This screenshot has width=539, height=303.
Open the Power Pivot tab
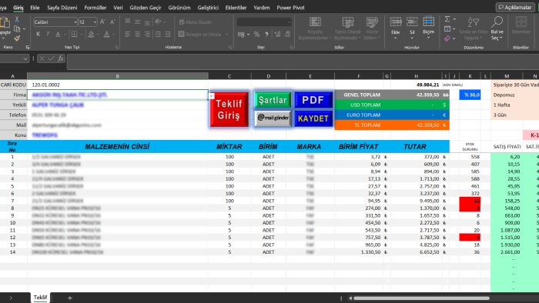(290, 7)
